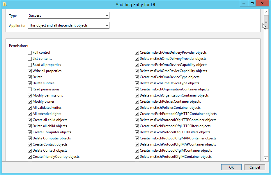This screenshot has height=175, width=271.
Task: Toggle Delete msExchOmaDeviceType objects checkbox
Action: (x=137, y=83)
